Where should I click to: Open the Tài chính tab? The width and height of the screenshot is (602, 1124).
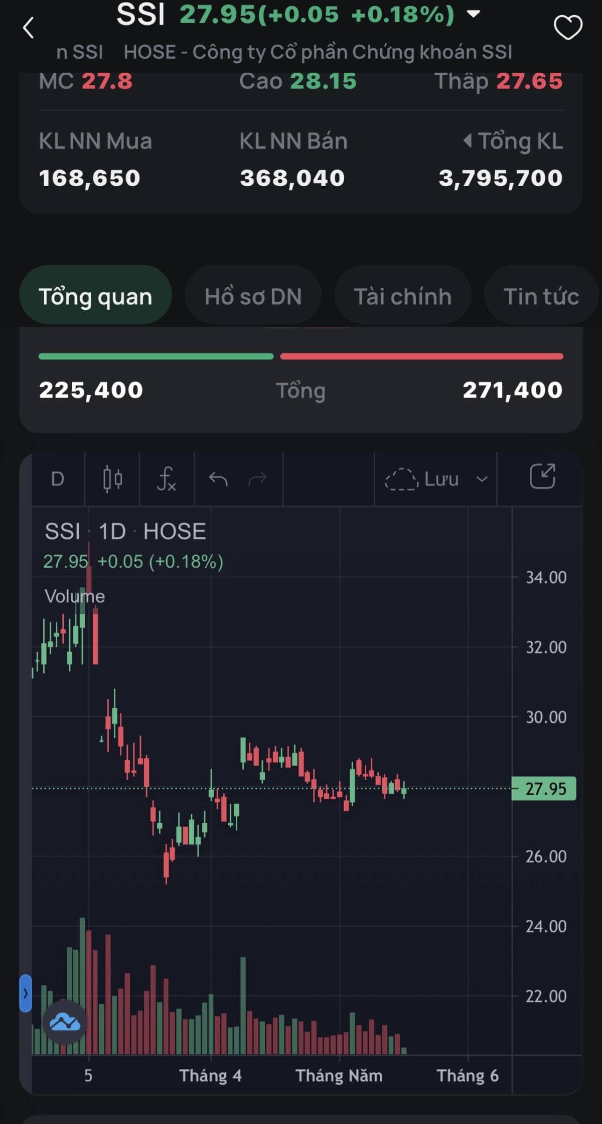click(403, 296)
